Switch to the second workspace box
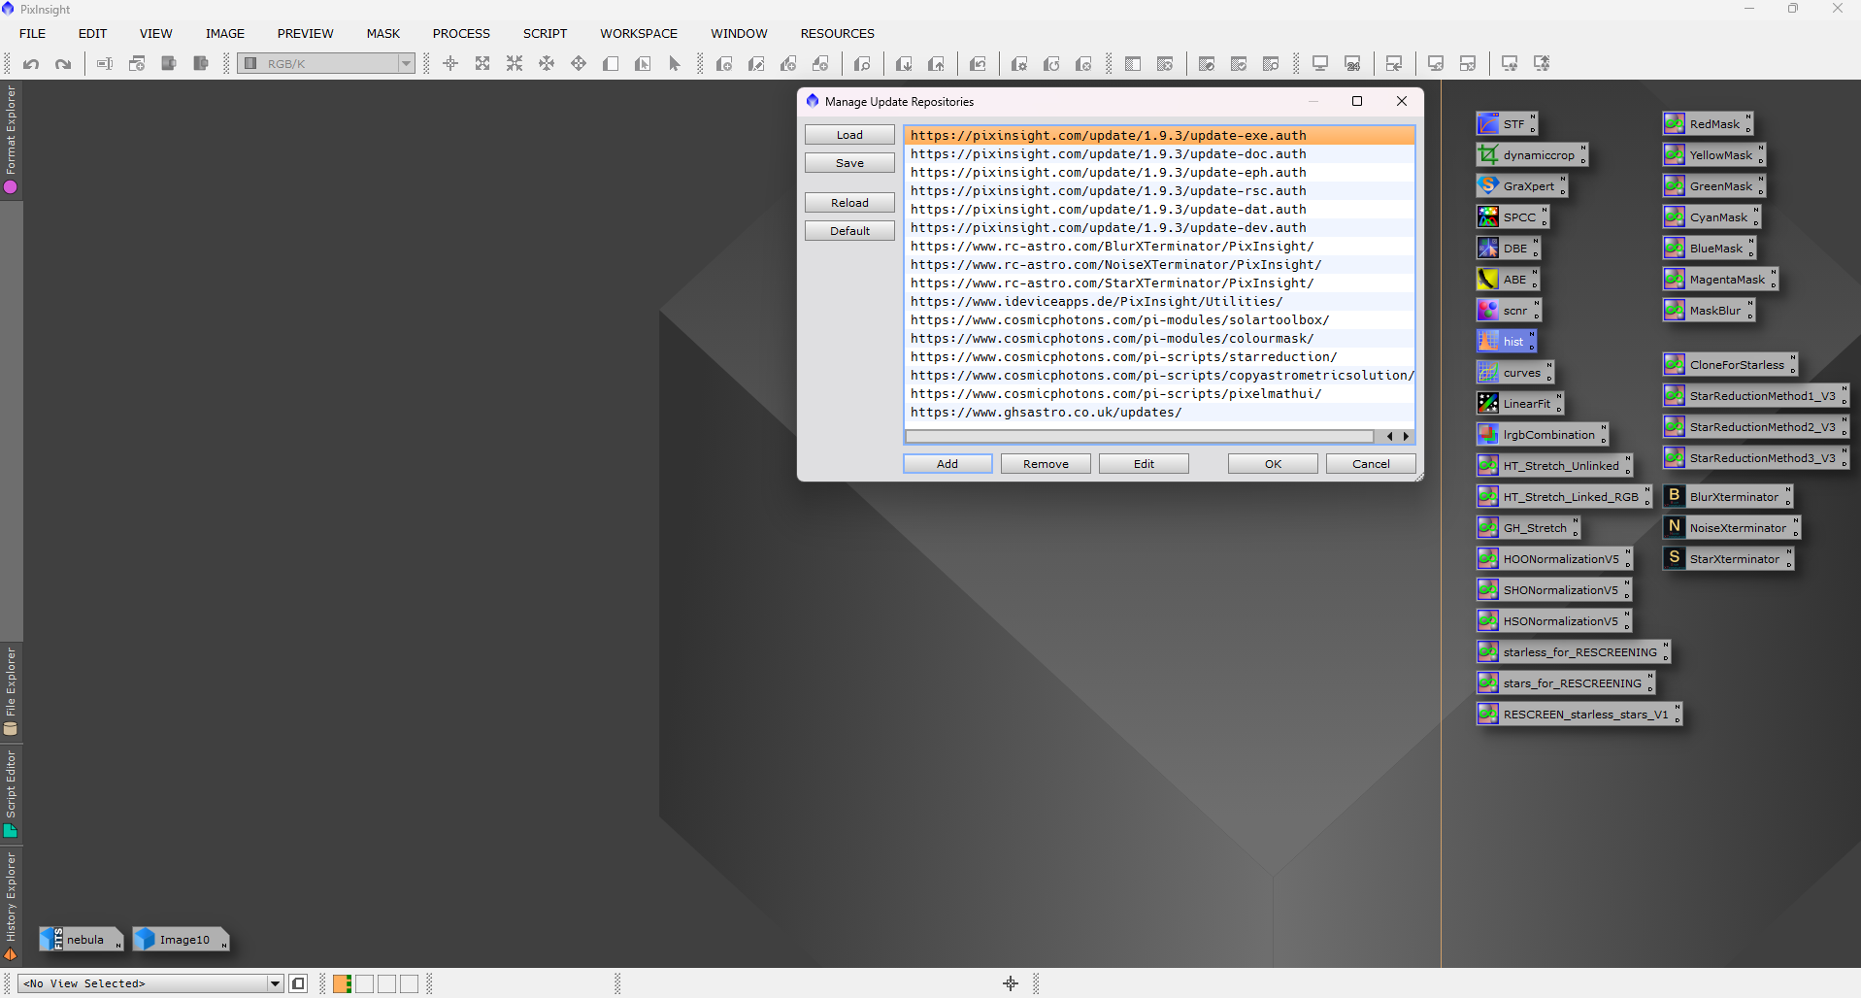This screenshot has width=1861, height=998. tap(365, 983)
